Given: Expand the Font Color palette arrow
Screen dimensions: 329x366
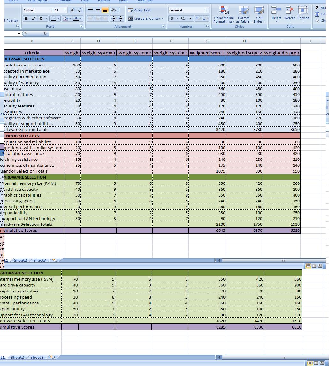Looking at the screenshot, I should tap(81, 19).
